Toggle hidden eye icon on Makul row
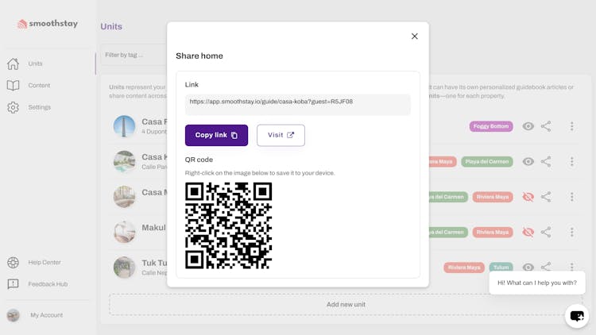 click(528, 233)
